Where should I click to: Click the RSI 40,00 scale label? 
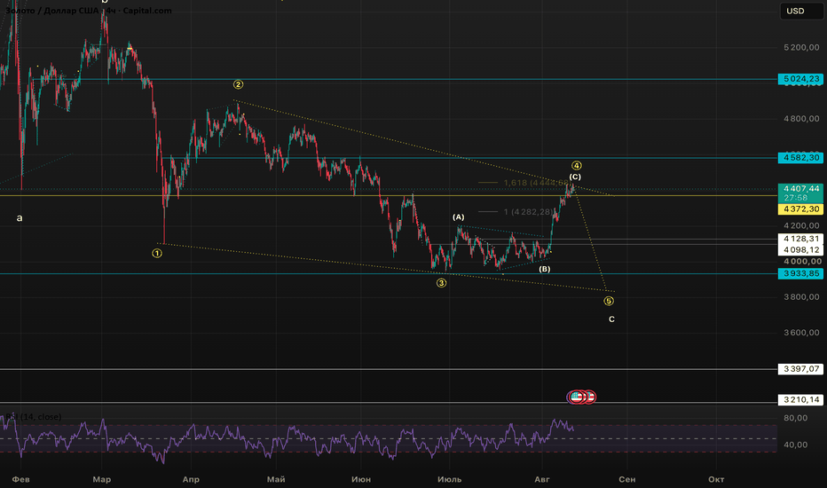[795, 445]
